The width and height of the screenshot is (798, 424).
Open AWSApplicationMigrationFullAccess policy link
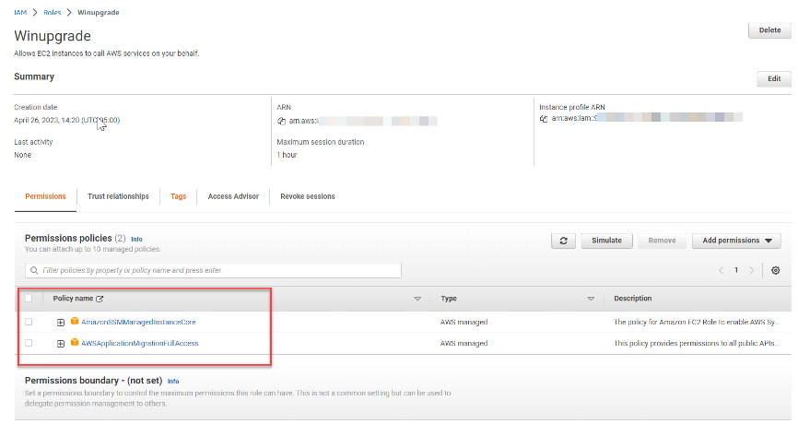point(140,344)
